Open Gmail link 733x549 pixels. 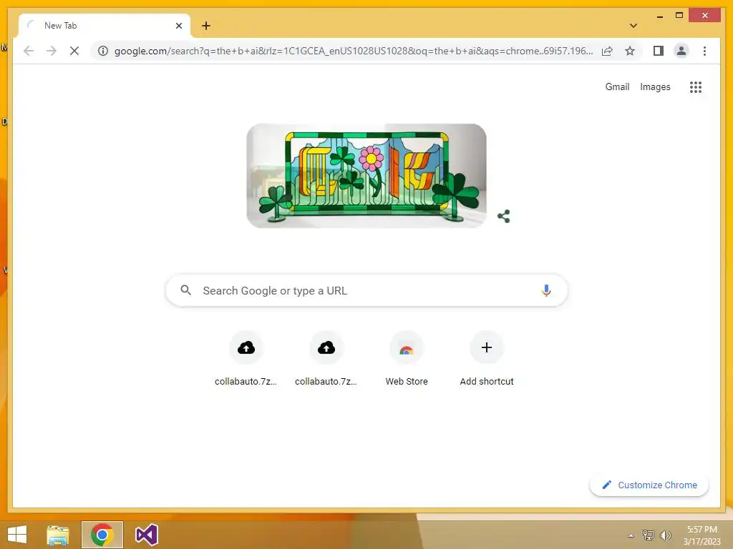pyautogui.click(x=617, y=86)
